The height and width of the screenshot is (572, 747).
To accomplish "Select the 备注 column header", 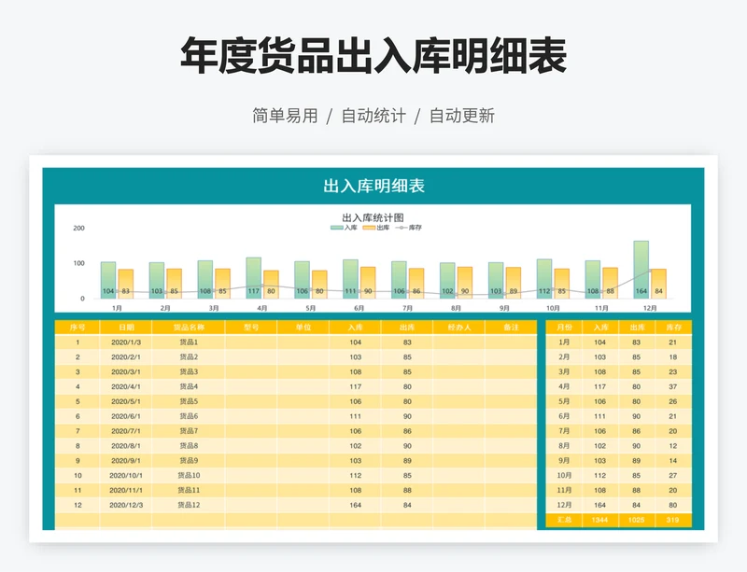I will point(510,328).
